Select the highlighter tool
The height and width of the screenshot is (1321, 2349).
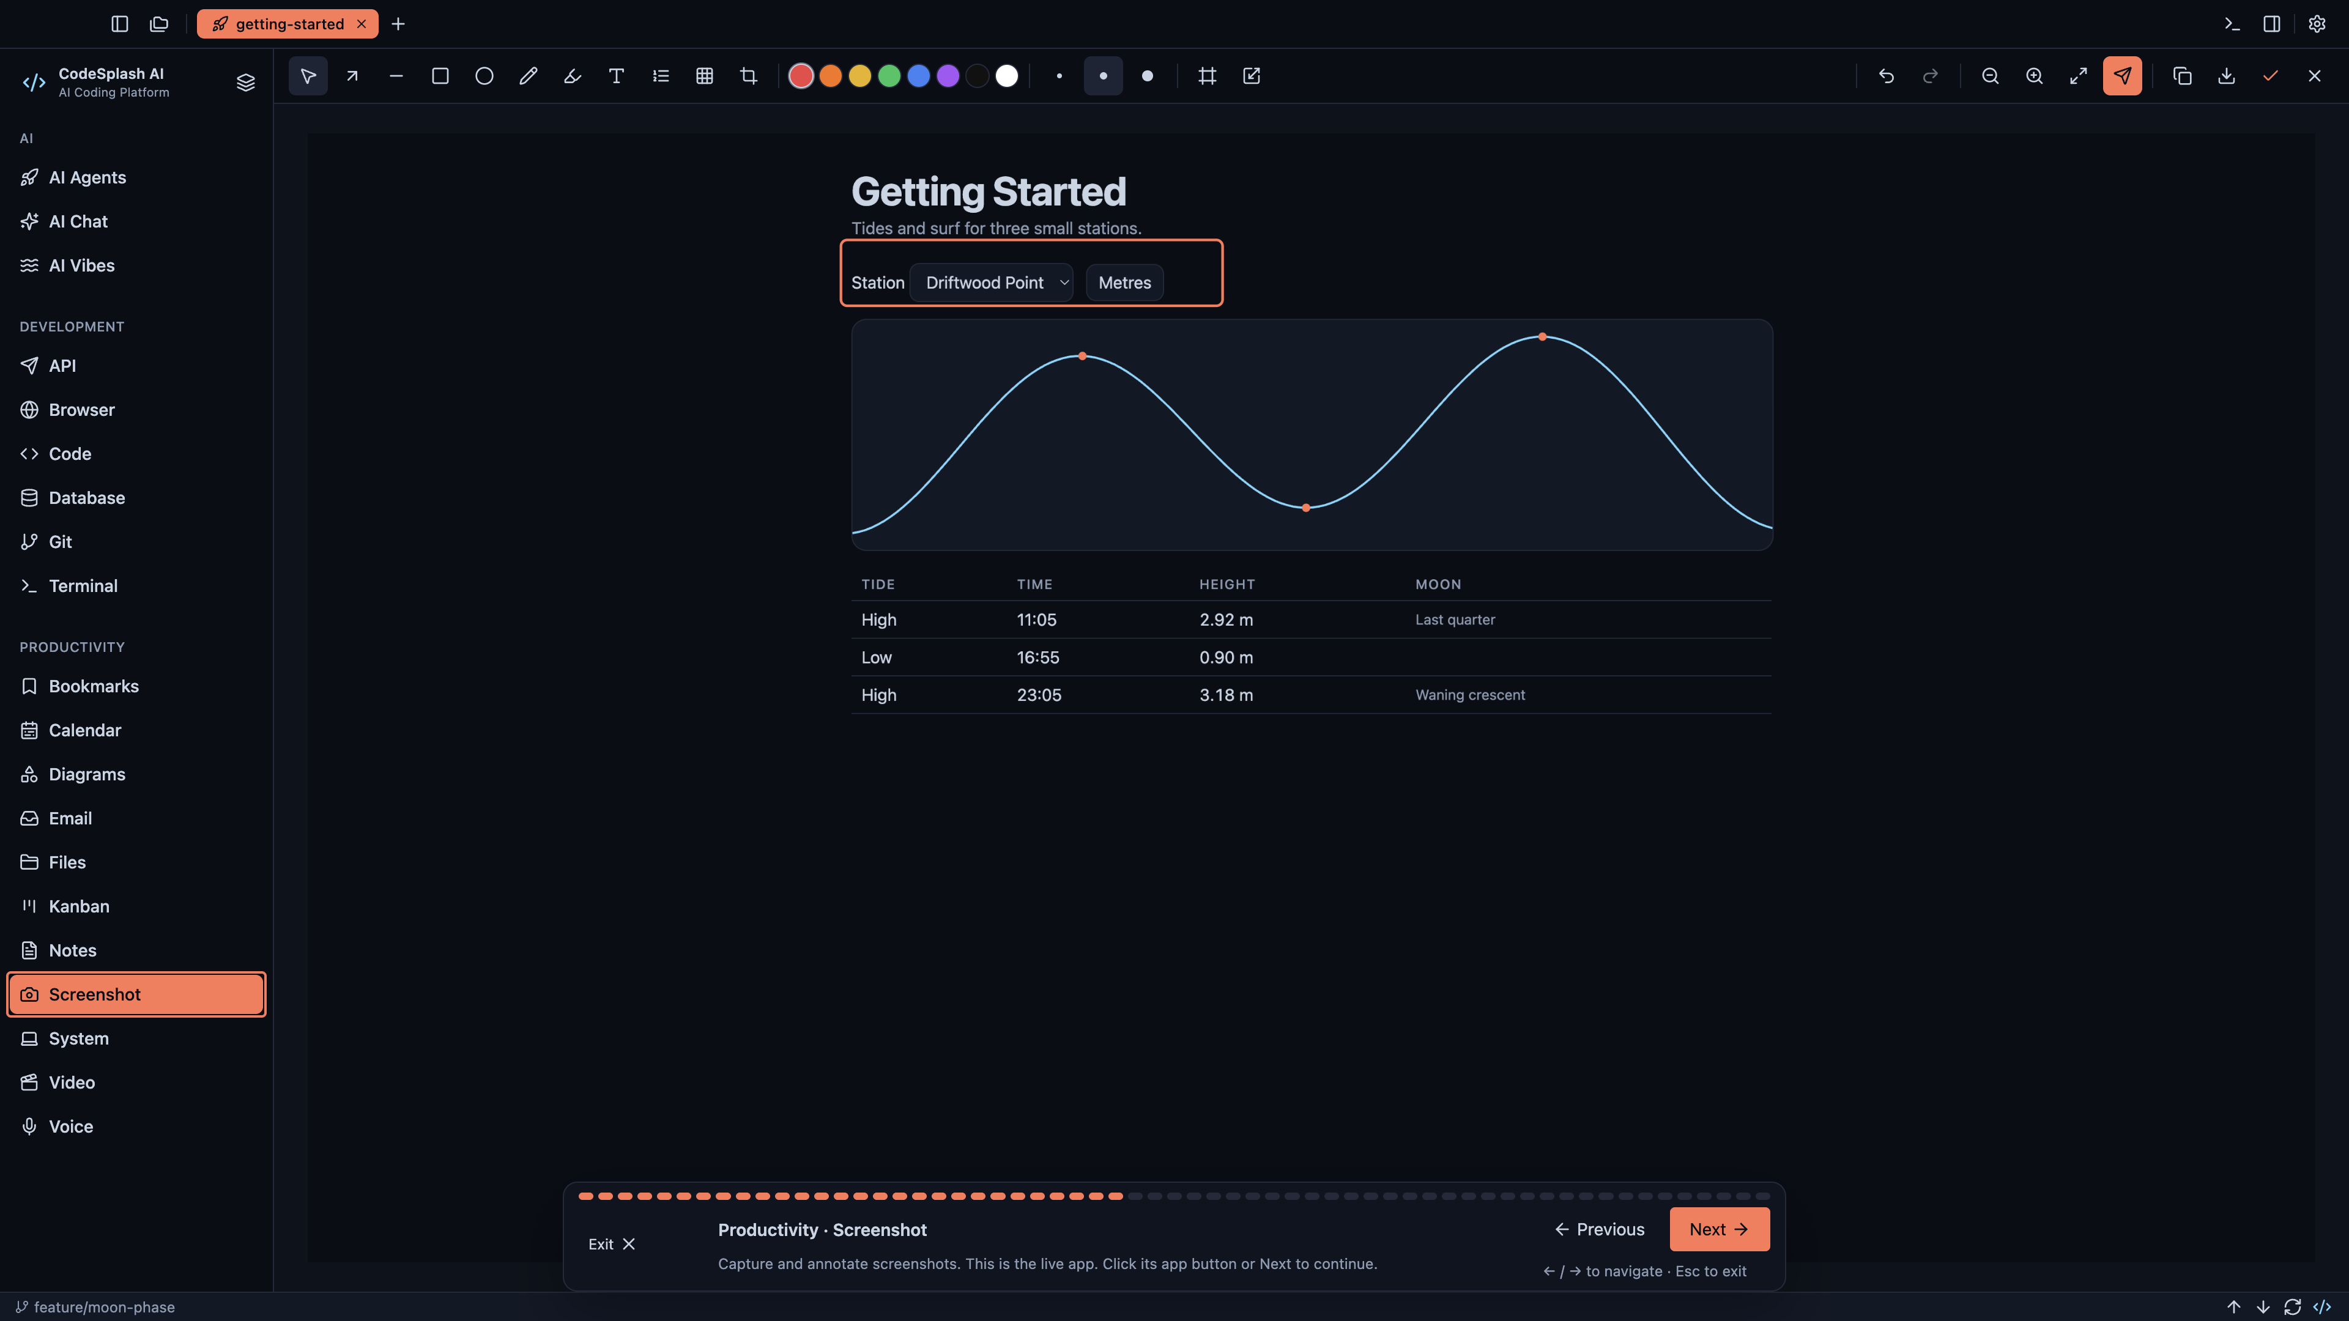click(x=573, y=76)
